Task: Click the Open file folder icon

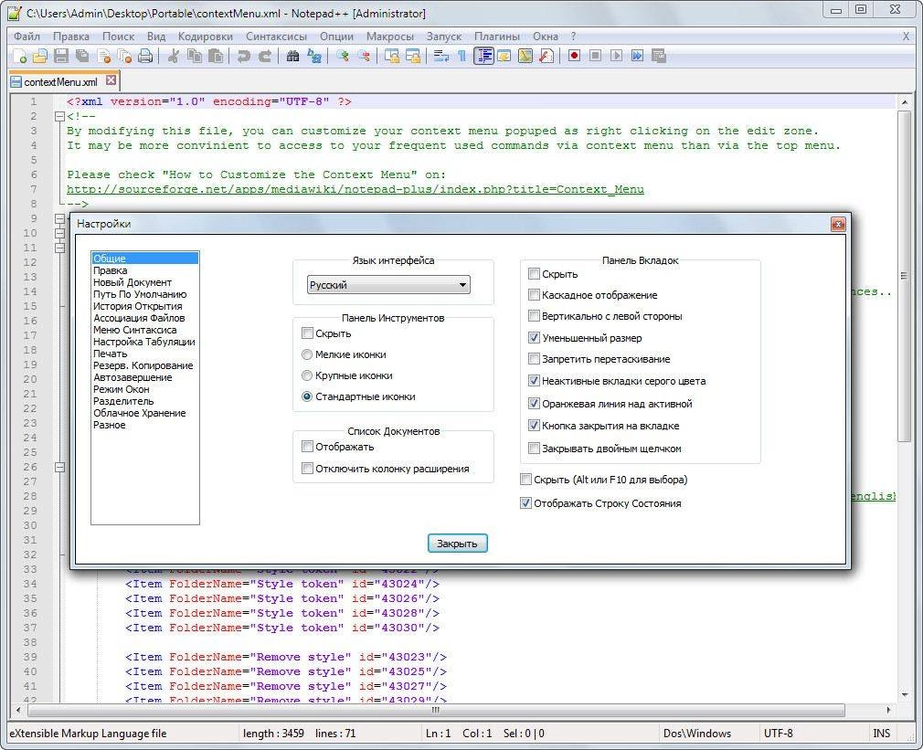Action: (x=40, y=57)
